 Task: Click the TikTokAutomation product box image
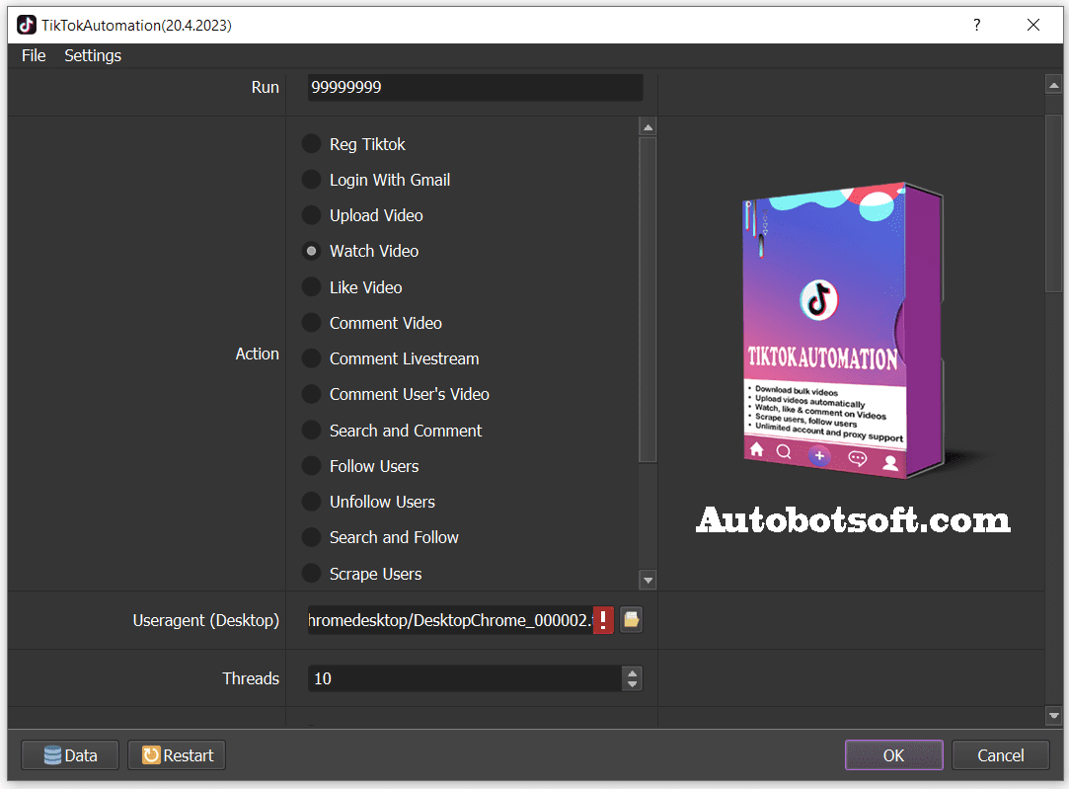[x=844, y=330]
